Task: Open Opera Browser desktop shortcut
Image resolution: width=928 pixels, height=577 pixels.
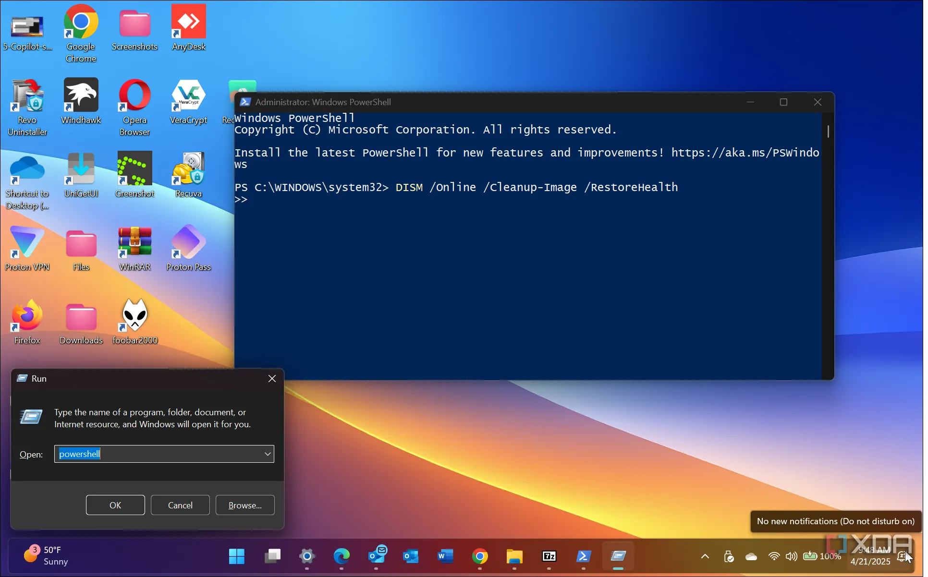Action: pos(134,108)
